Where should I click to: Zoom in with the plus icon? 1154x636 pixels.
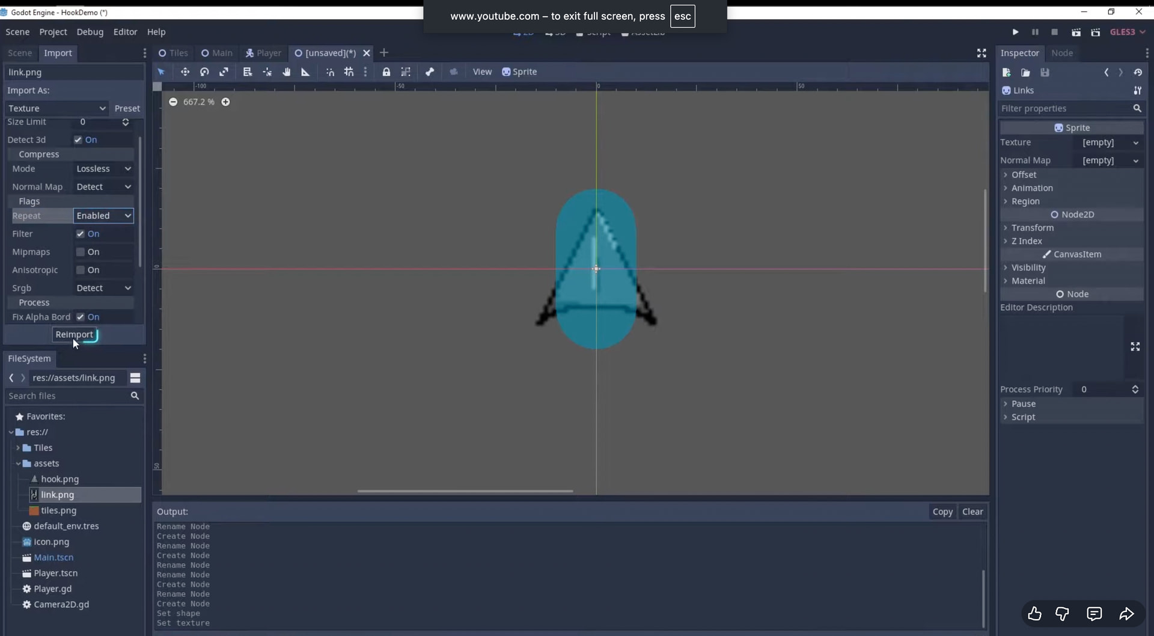(x=225, y=102)
